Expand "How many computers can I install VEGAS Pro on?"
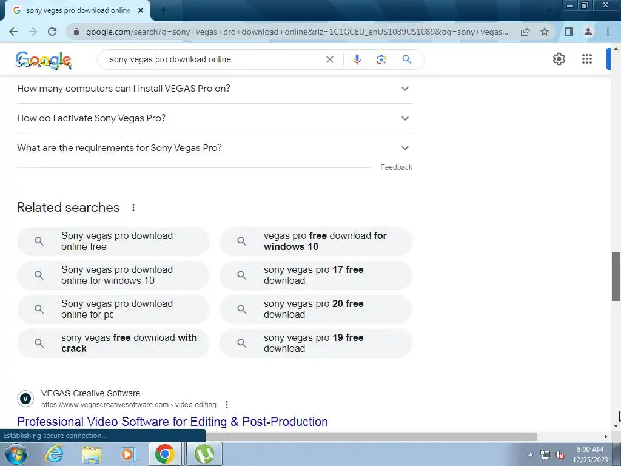This screenshot has width=621, height=466. 215,89
